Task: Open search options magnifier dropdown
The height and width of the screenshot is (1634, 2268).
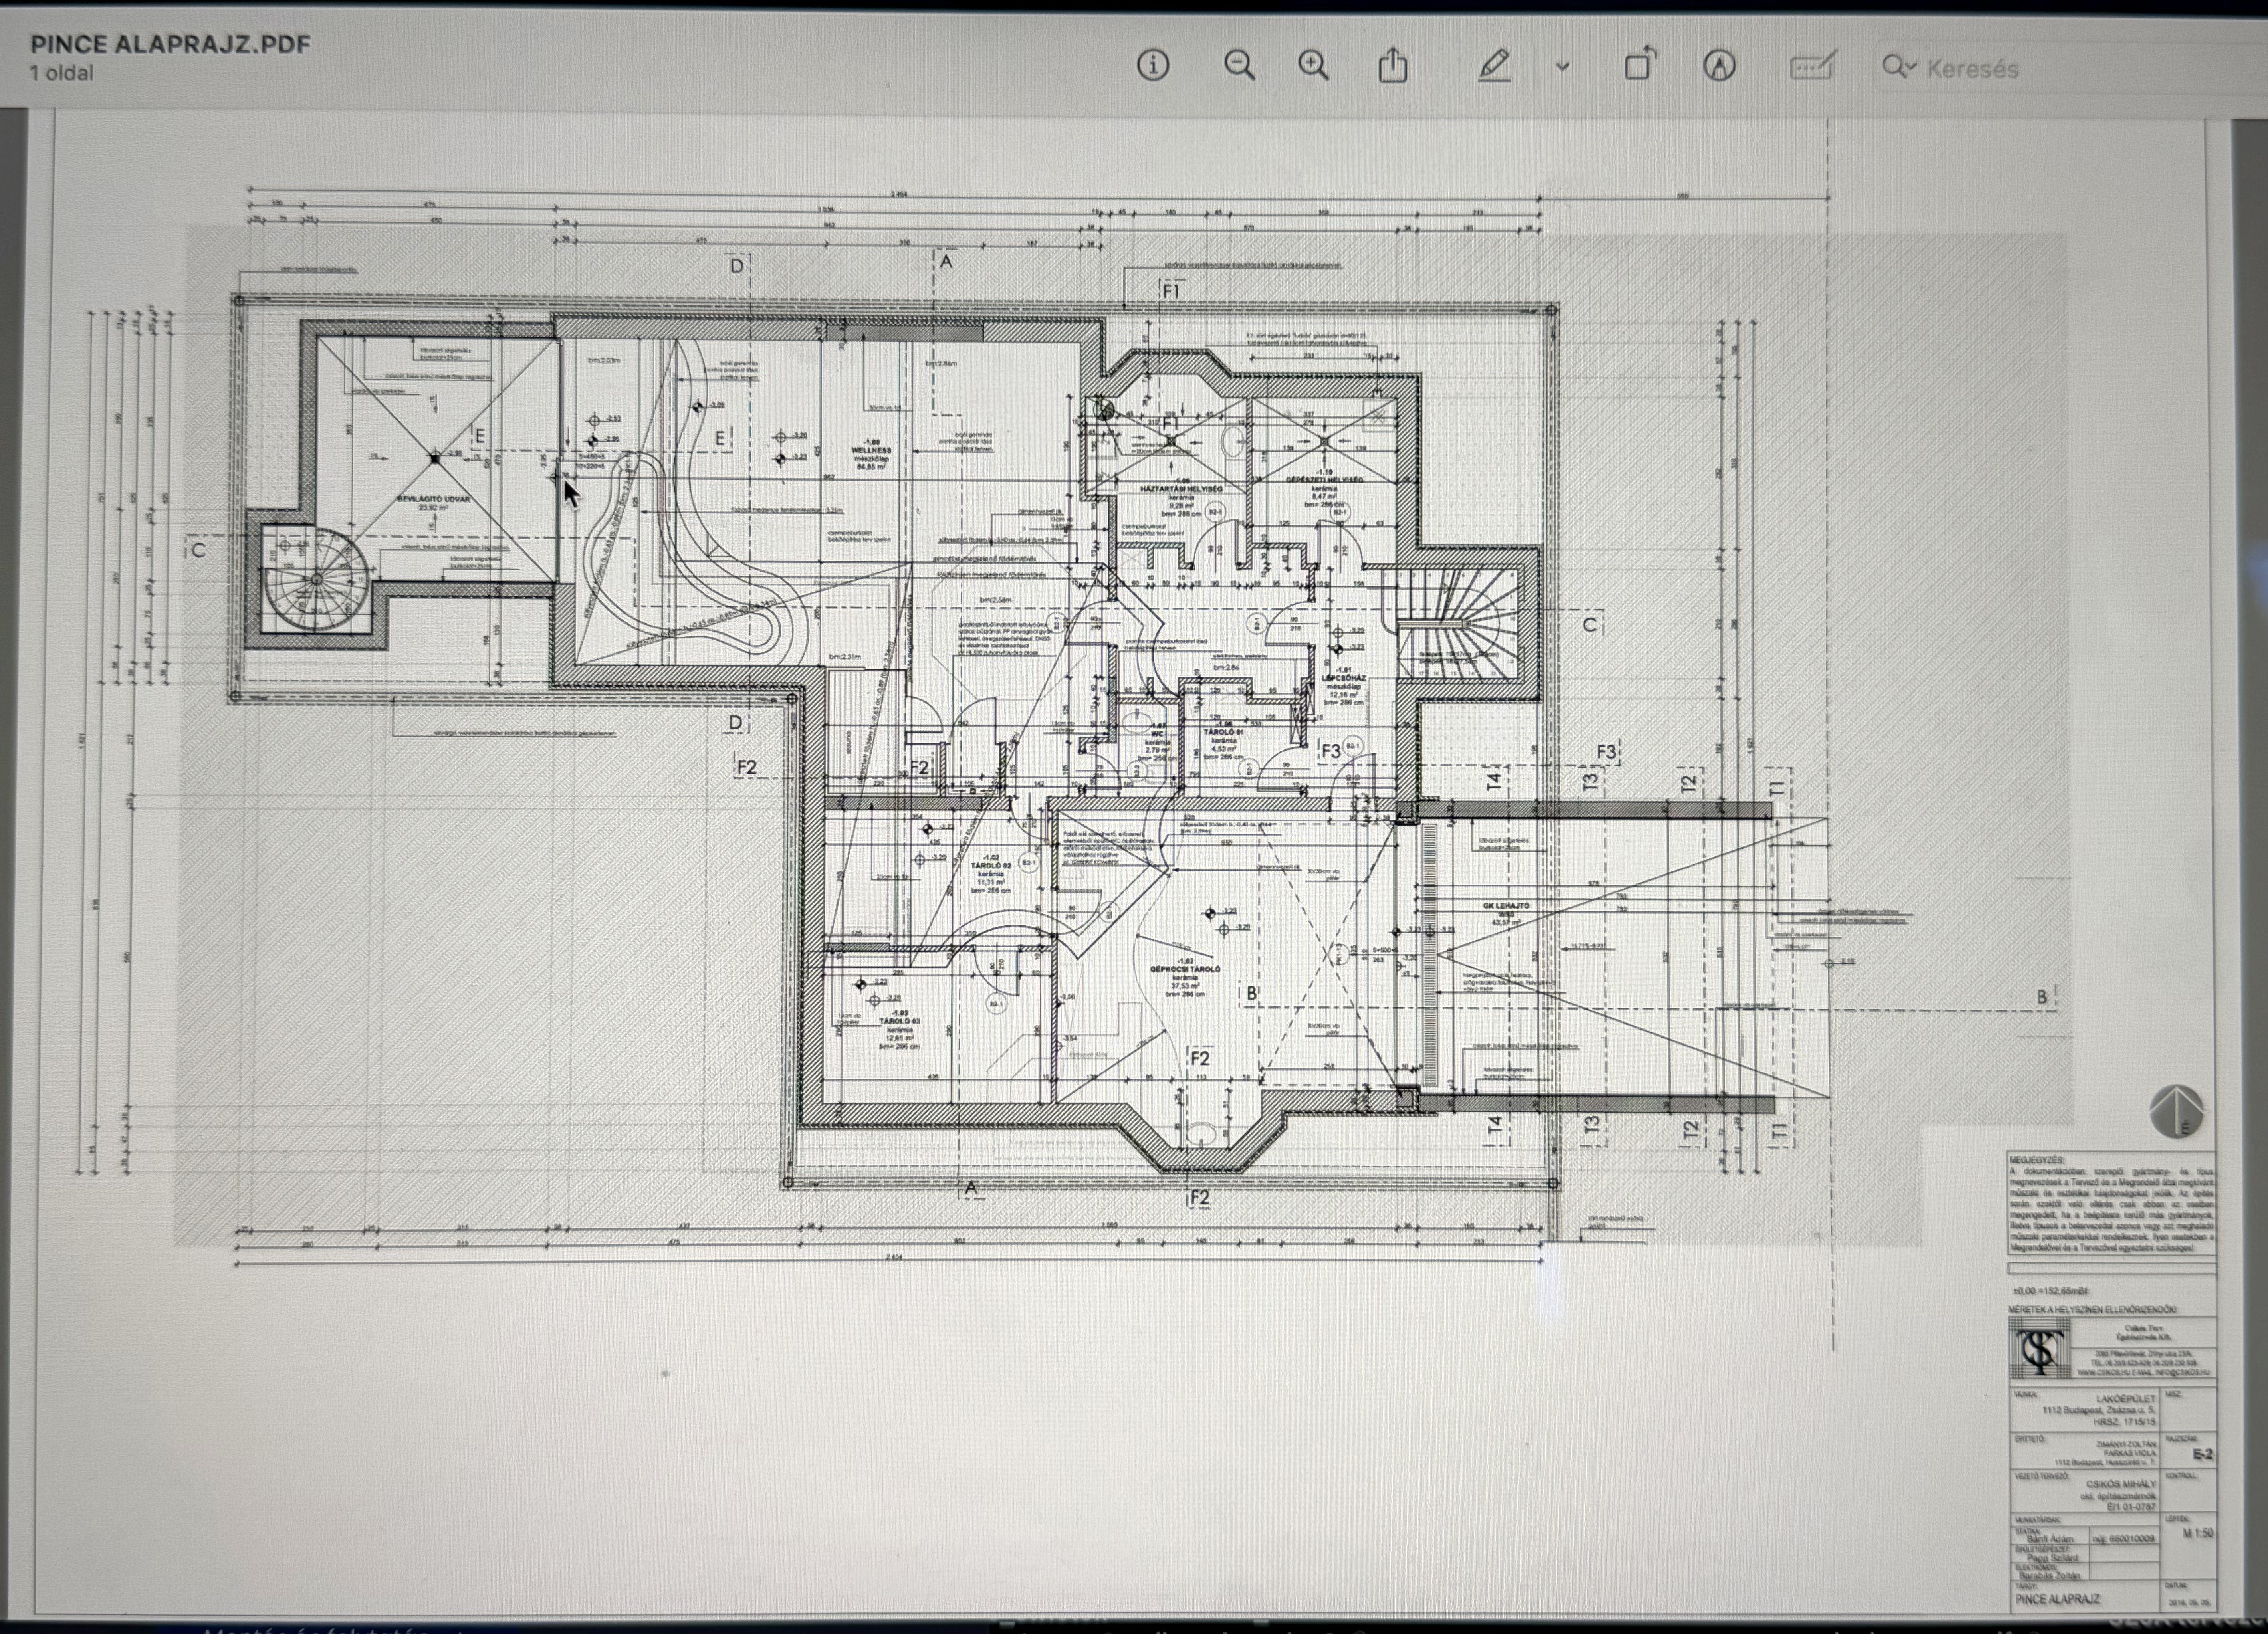Action: tap(1898, 67)
